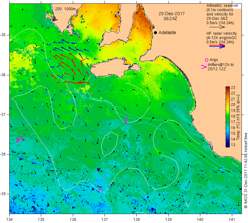Click the -37 latitude axis label
This screenshot has width=248, height=223.
point(3,114)
